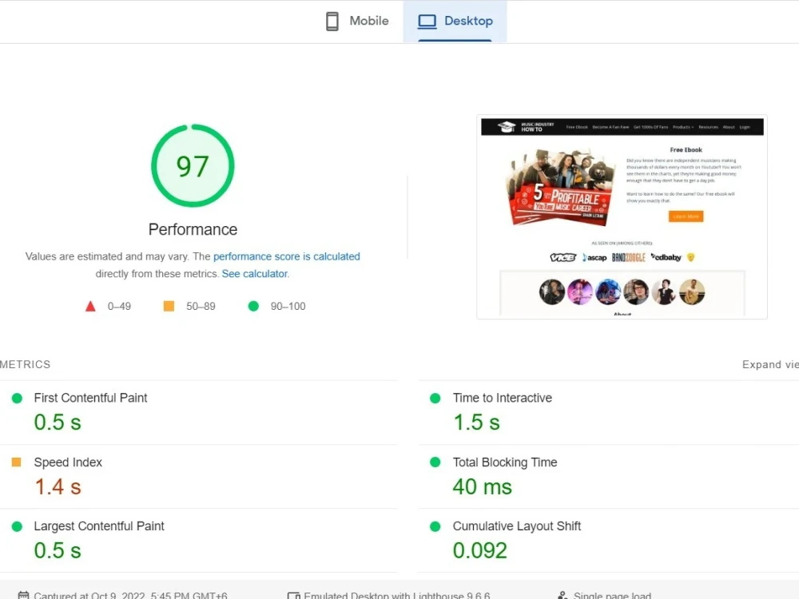Click the calendar icon beside the capture timestamp
Image resolution: width=799 pixels, height=599 pixels.
tap(23, 594)
